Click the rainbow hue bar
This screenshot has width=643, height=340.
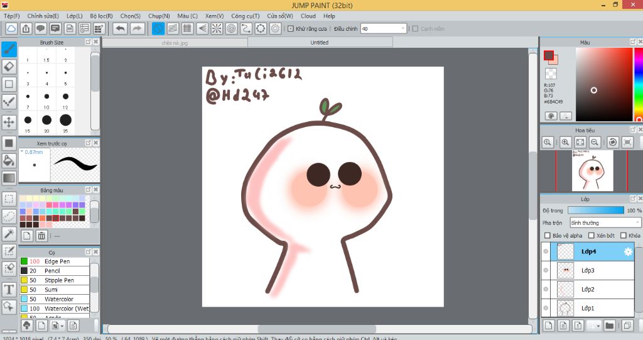(639, 84)
